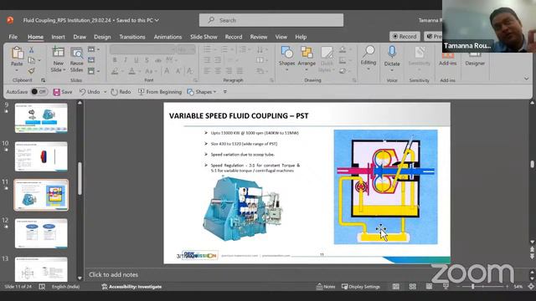This screenshot has height=301, width=536.
Task: Open the Slide Layout dropdown
Action: pyautogui.click(x=94, y=50)
